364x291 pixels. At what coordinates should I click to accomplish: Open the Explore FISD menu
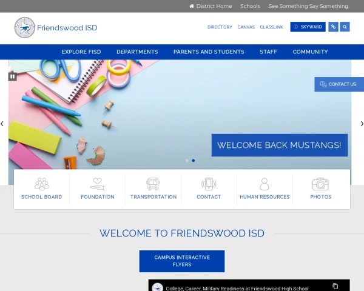tap(81, 52)
